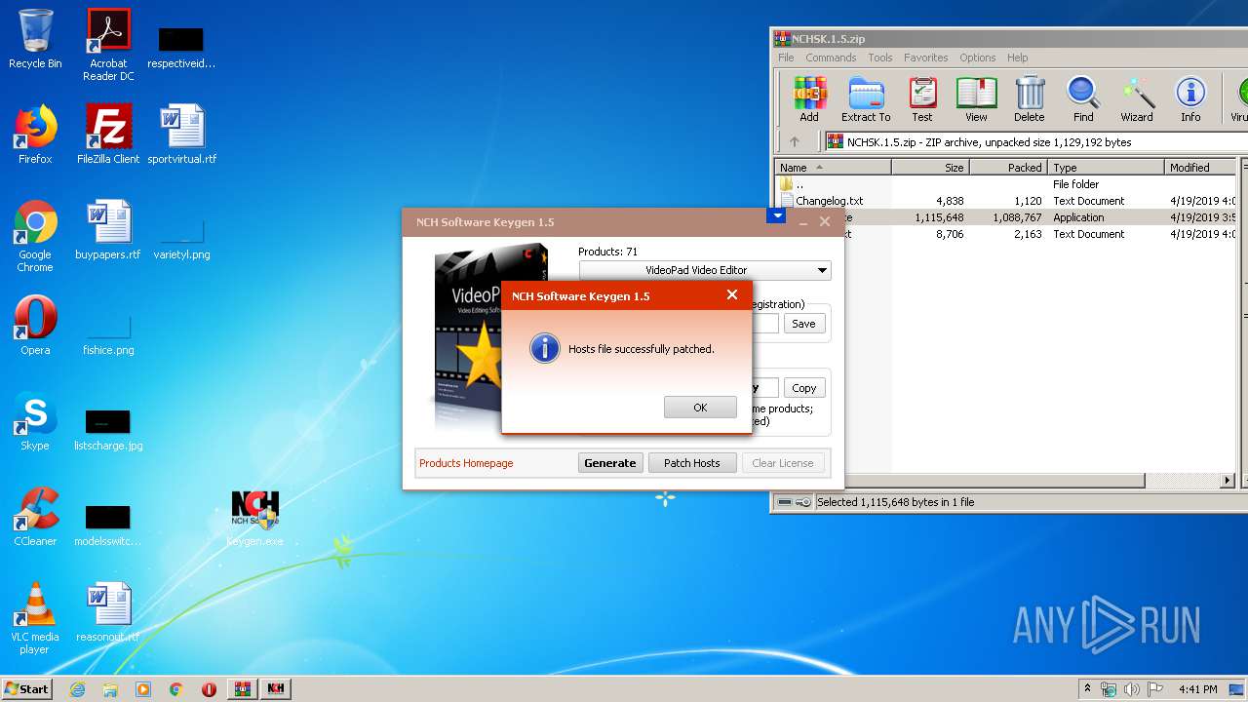Viewport: 1248px width, 702px height.
Task: Click Opera icon in taskbar
Action: [x=209, y=689]
